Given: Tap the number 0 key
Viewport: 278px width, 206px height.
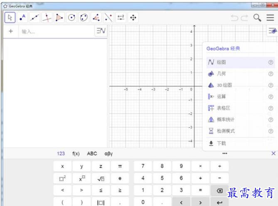Looking at the screenshot, I should 143,202.
